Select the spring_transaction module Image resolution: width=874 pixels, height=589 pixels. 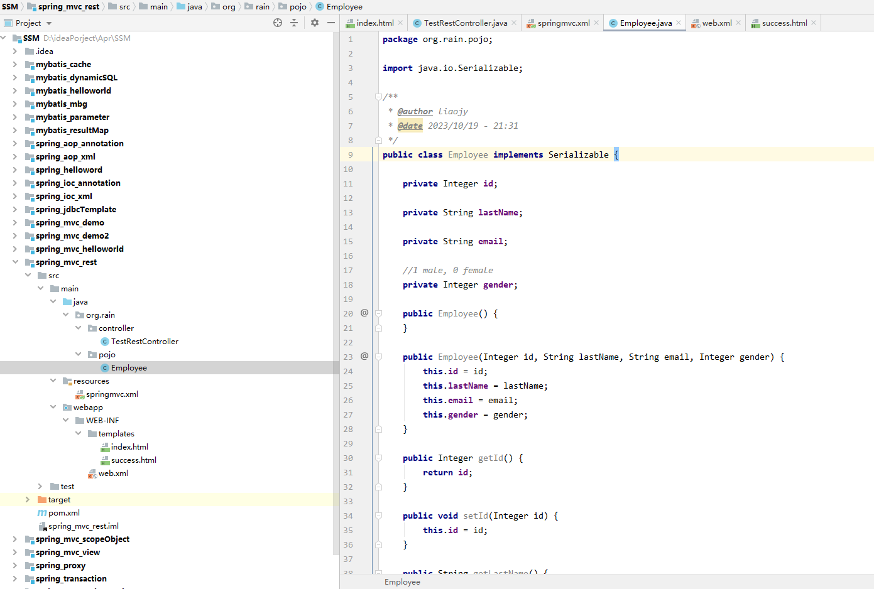(71, 579)
